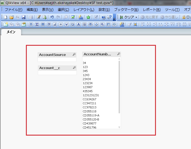Create a new bookmark object
The width and height of the screenshot is (191, 149).
point(96,25)
